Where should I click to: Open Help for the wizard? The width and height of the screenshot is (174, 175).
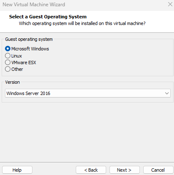pos(17,170)
